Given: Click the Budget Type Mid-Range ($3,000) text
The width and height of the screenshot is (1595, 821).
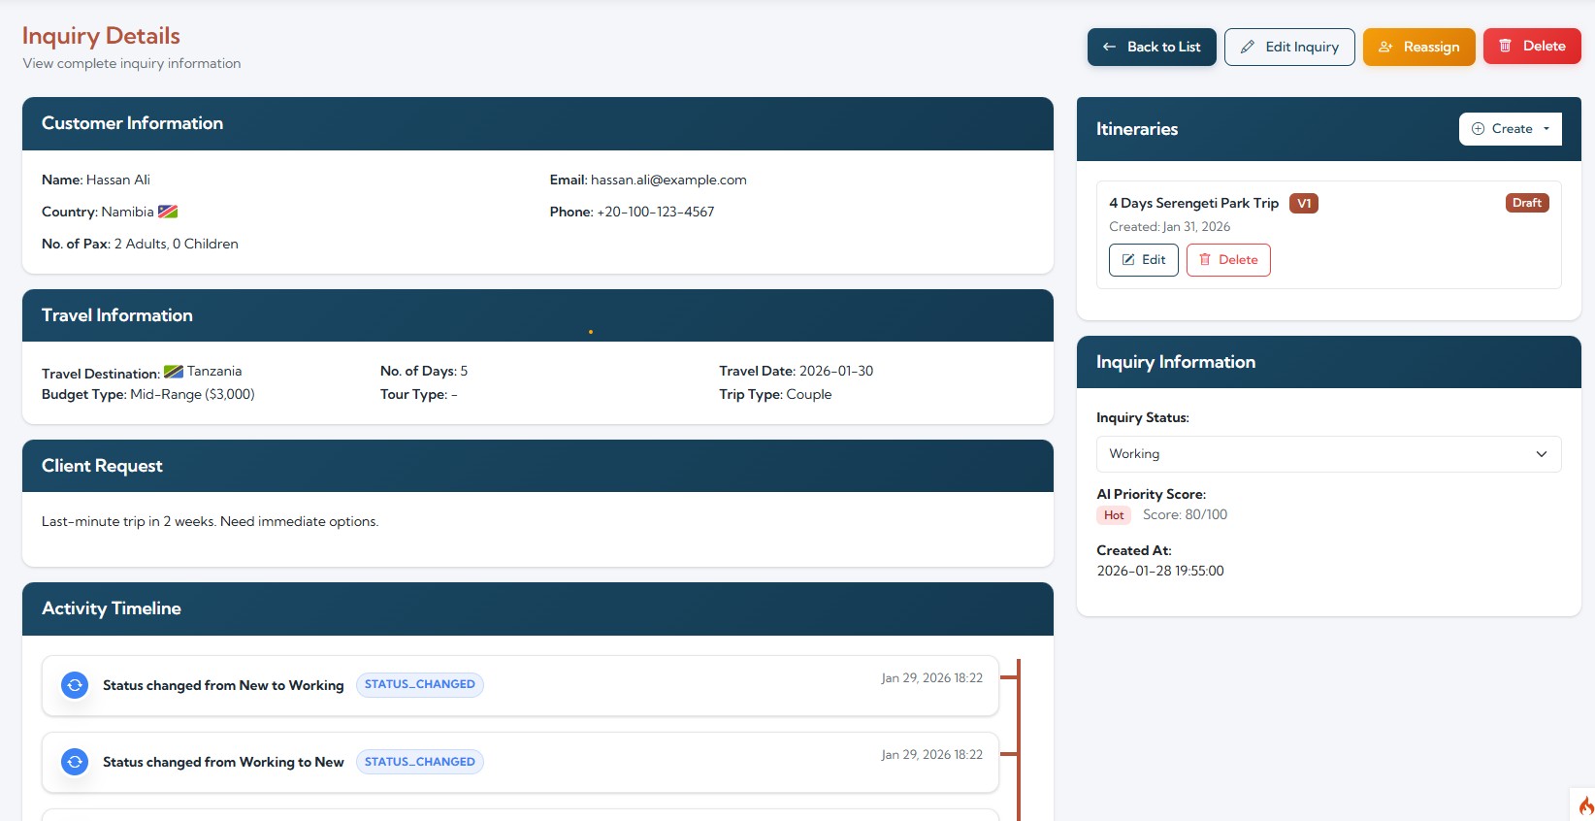Looking at the screenshot, I should pos(148,394).
